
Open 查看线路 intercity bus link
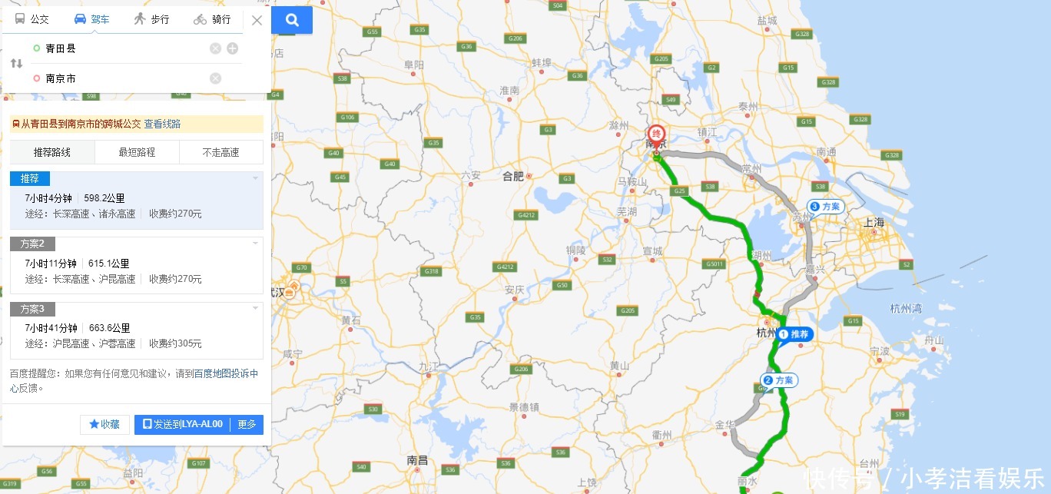[162, 124]
